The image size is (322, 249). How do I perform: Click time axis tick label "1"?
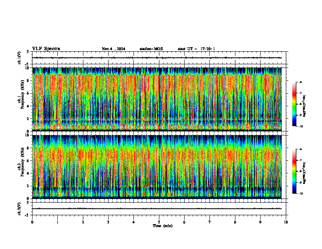[57, 222]
